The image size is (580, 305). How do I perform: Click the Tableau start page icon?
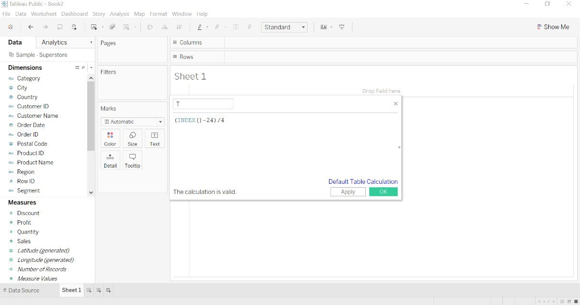point(11,27)
